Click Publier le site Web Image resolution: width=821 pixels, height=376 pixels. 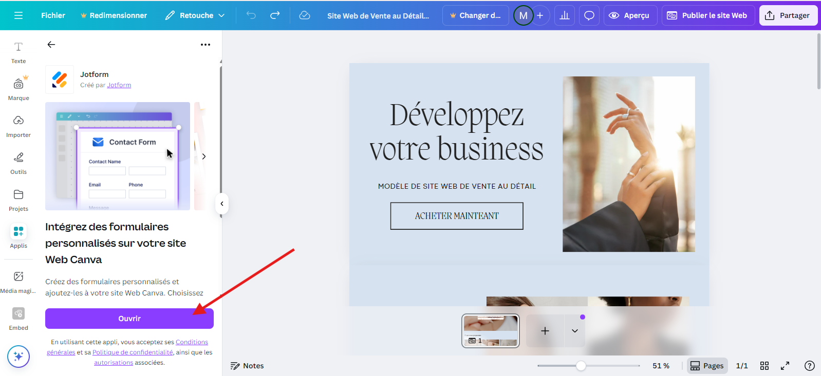click(708, 15)
